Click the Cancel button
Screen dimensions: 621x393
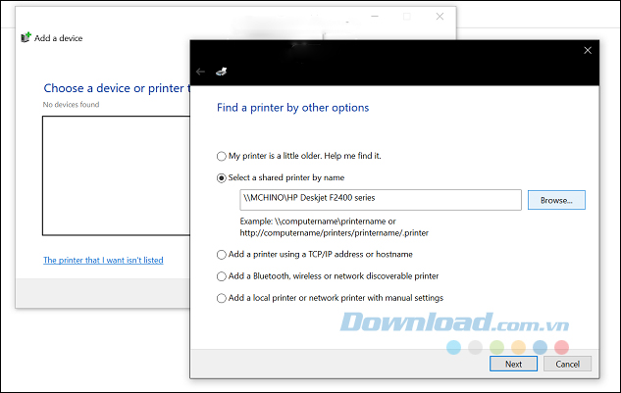567,364
